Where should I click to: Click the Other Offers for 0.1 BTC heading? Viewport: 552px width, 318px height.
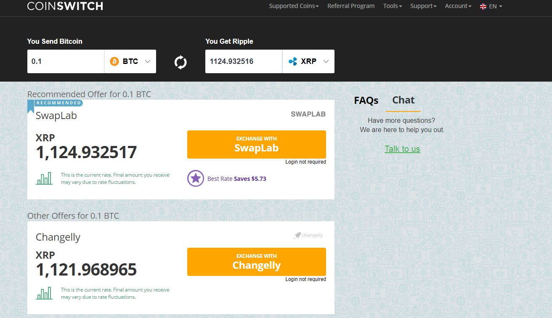(73, 216)
